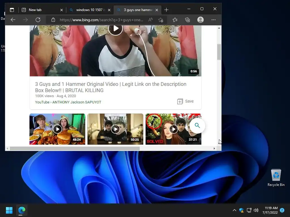Click the horizontal scrollbar thumb
This screenshot has height=217, width=290.
[75, 149]
